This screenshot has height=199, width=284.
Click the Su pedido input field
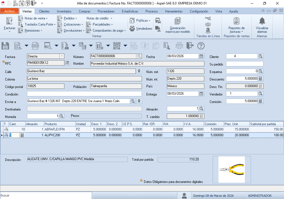245,64
